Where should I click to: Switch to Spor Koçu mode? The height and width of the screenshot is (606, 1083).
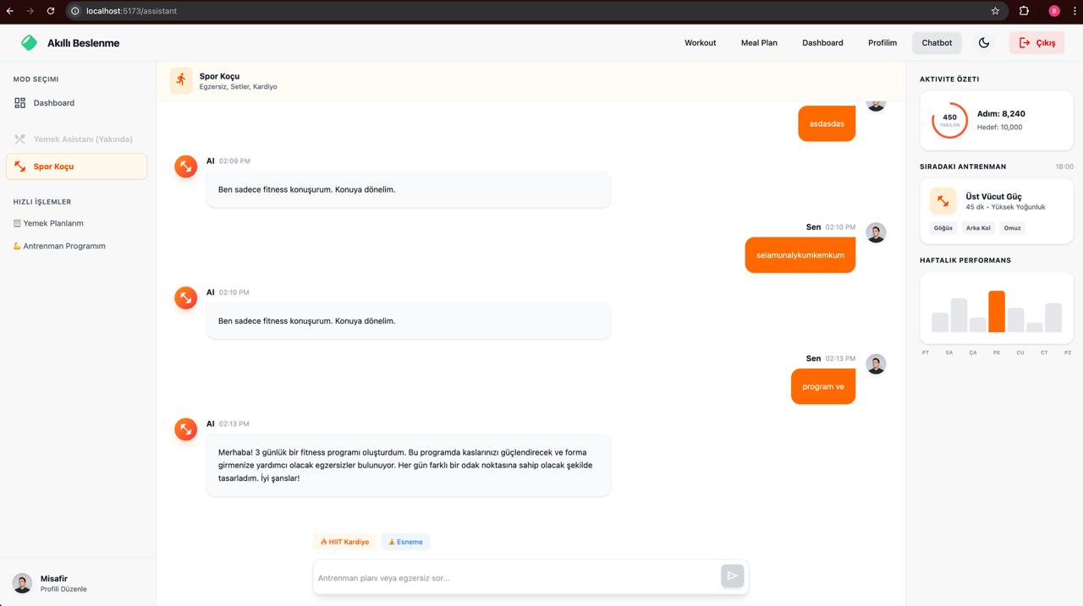pyautogui.click(x=54, y=167)
